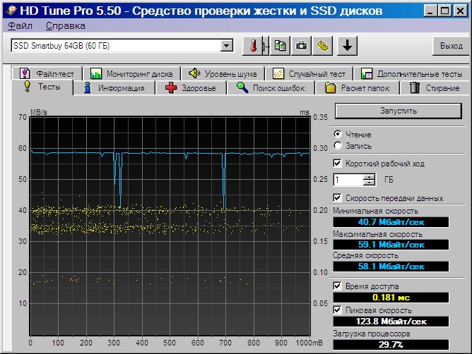Click the temperature thermometer icon
Image resolution: width=472 pixels, height=354 pixels.
(x=253, y=46)
